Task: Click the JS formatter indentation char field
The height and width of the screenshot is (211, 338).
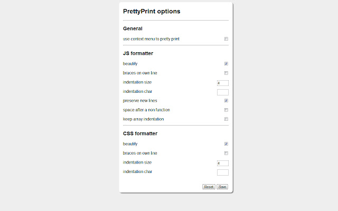Action: click(x=222, y=92)
